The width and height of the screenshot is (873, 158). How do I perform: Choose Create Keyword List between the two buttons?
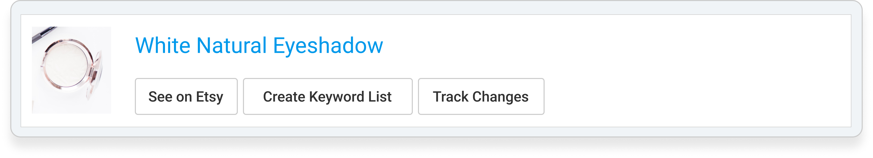click(x=327, y=96)
